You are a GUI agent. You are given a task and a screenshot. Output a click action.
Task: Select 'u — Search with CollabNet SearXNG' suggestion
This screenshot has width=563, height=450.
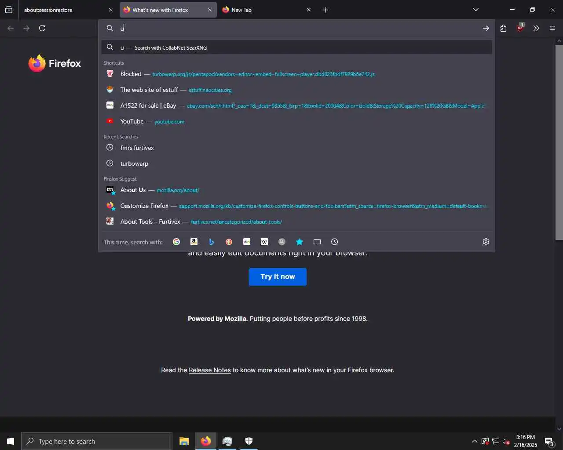296,47
